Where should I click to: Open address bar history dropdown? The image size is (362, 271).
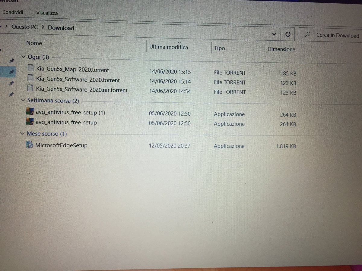tap(274, 34)
